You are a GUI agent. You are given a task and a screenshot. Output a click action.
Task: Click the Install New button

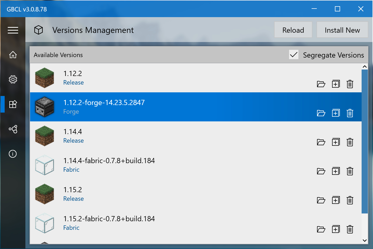coord(342,30)
